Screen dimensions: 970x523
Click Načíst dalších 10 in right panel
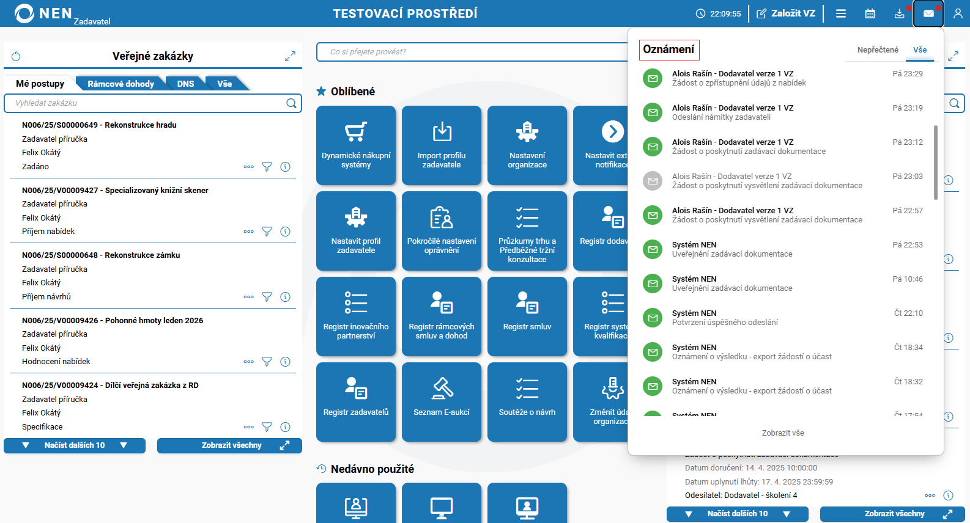[738, 514]
